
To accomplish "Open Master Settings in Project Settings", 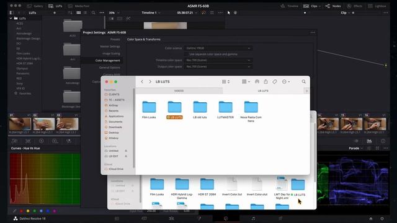I will coord(110,46).
